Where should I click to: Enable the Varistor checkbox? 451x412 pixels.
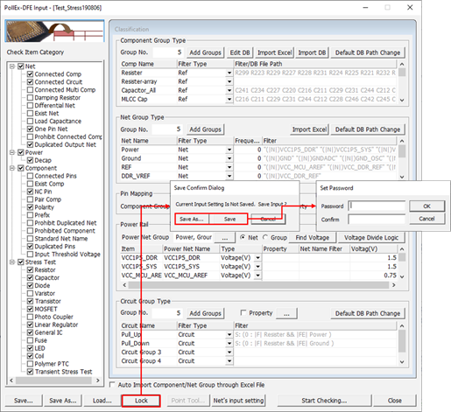point(30,293)
